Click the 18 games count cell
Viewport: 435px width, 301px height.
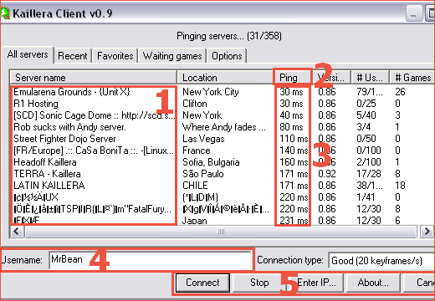(400, 186)
